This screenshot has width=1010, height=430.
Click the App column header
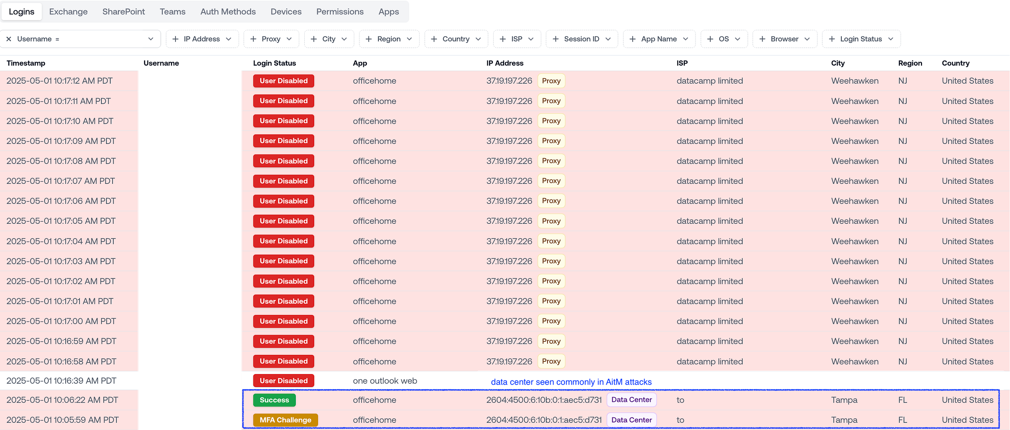pyautogui.click(x=360, y=63)
